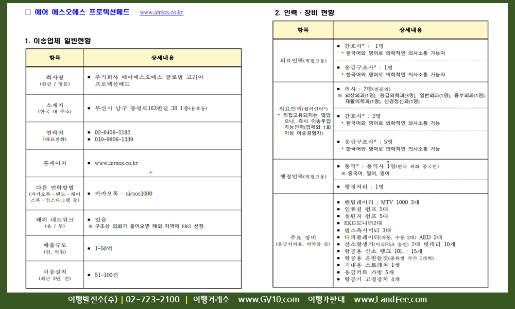The height and width of the screenshot is (309, 515).
Task: Click 여행가판대 label in the footer
Action: pos(326,300)
